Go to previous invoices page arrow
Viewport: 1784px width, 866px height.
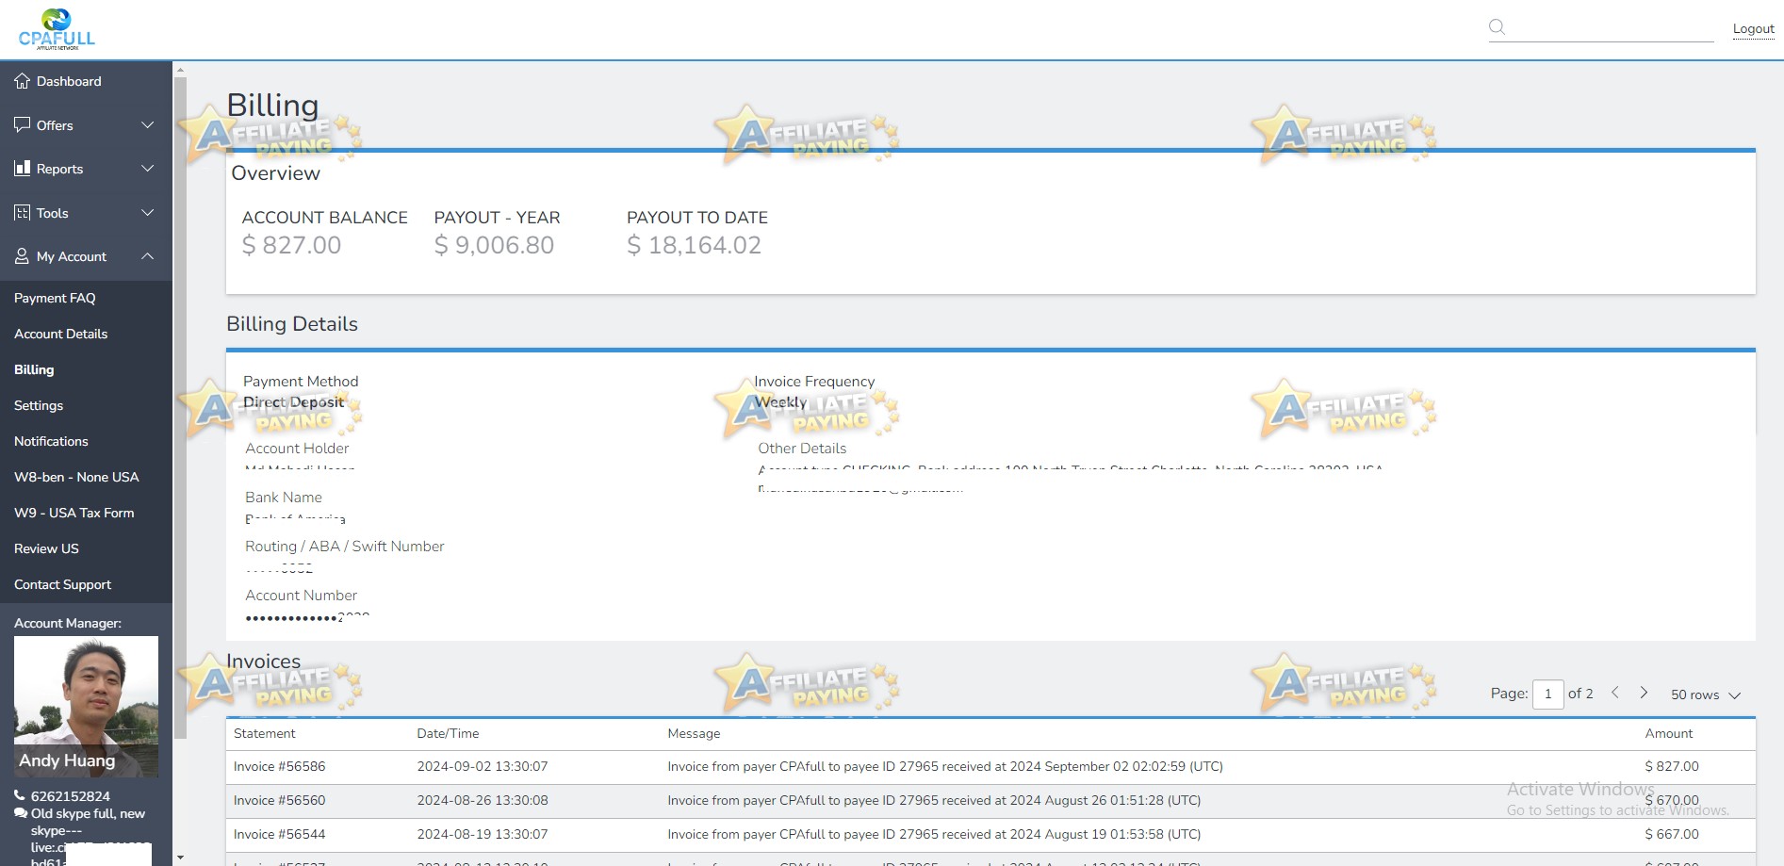[1615, 693]
